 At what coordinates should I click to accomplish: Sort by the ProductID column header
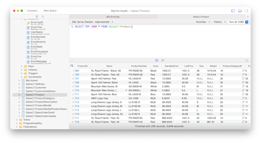(x=83, y=66)
